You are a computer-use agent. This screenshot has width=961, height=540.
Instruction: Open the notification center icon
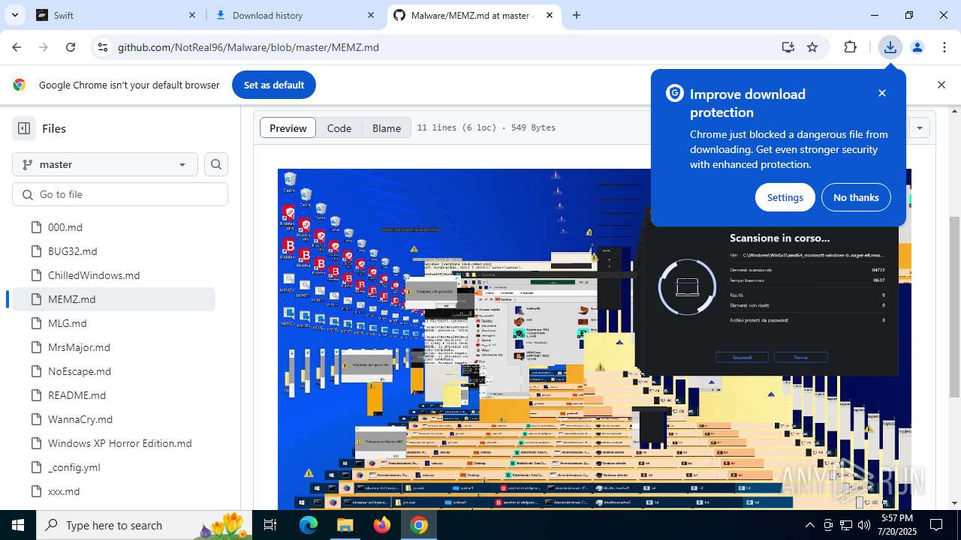(936, 525)
